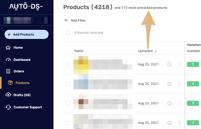Open Orders from the sidebar

pos(19,71)
